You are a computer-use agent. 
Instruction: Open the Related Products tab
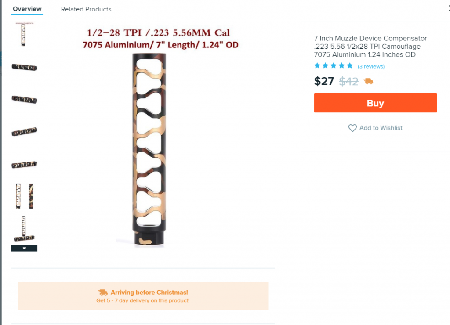pyautogui.click(x=86, y=9)
